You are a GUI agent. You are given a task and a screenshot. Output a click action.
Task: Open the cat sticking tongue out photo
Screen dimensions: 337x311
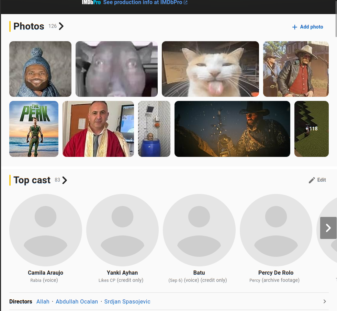point(210,69)
